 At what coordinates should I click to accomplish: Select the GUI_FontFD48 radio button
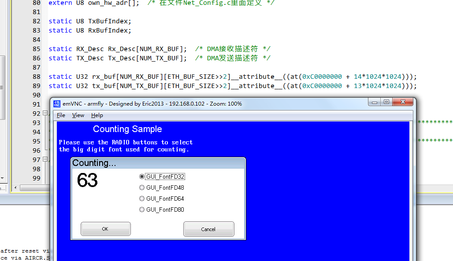coord(142,187)
